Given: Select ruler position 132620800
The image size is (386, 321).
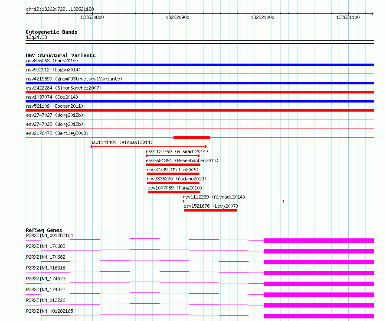Looking at the screenshot, I should click(92, 17).
